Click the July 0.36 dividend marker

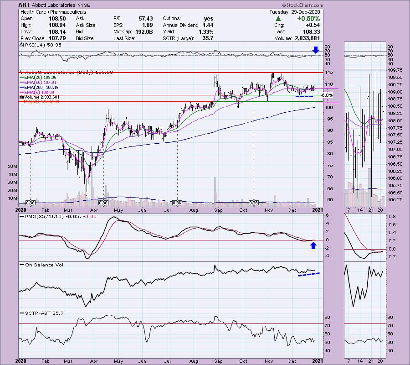[177, 203]
